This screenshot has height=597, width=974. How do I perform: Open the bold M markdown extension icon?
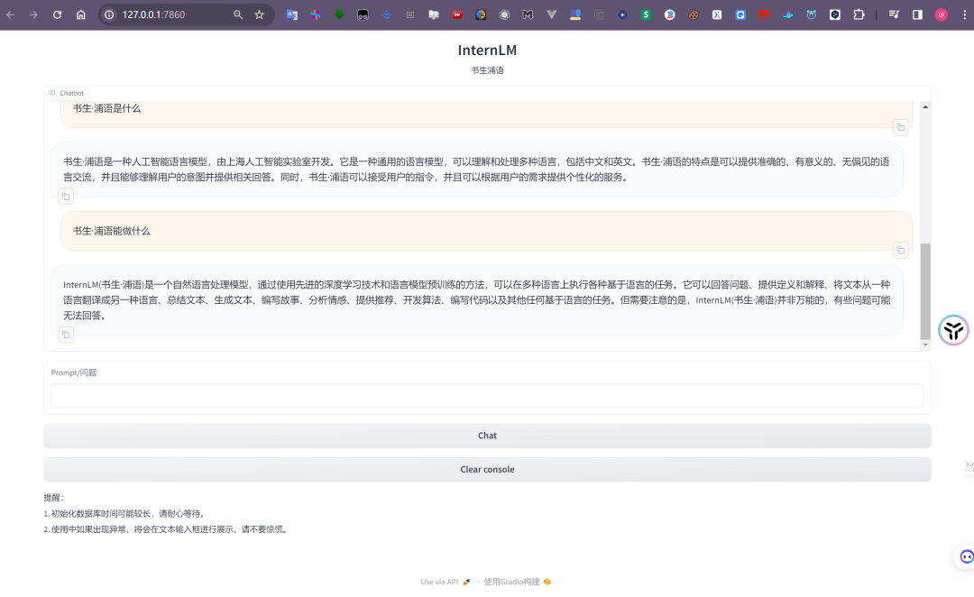[528, 14]
